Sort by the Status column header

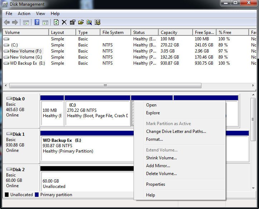145,33
